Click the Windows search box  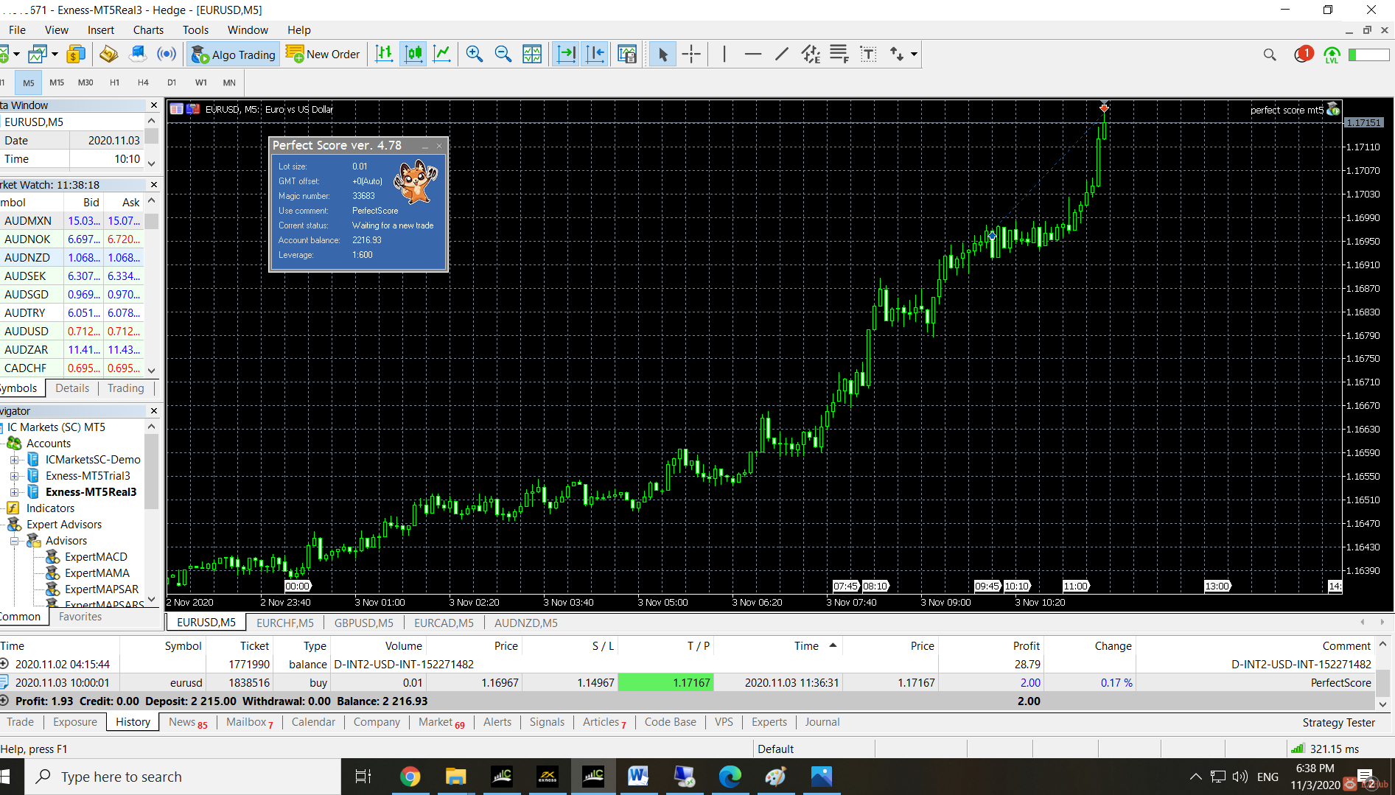[184, 777]
